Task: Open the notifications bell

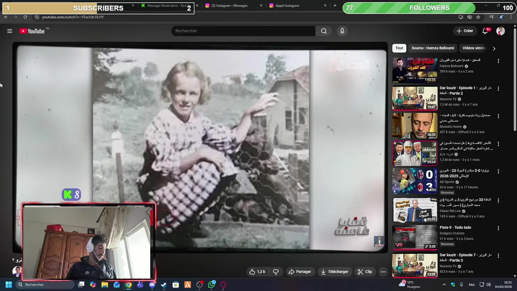Action: point(486,31)
